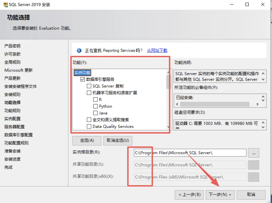Select the 数据库引擎配置 sidebar step
Viewport: 272px width, 203px height.
point(18,135)
